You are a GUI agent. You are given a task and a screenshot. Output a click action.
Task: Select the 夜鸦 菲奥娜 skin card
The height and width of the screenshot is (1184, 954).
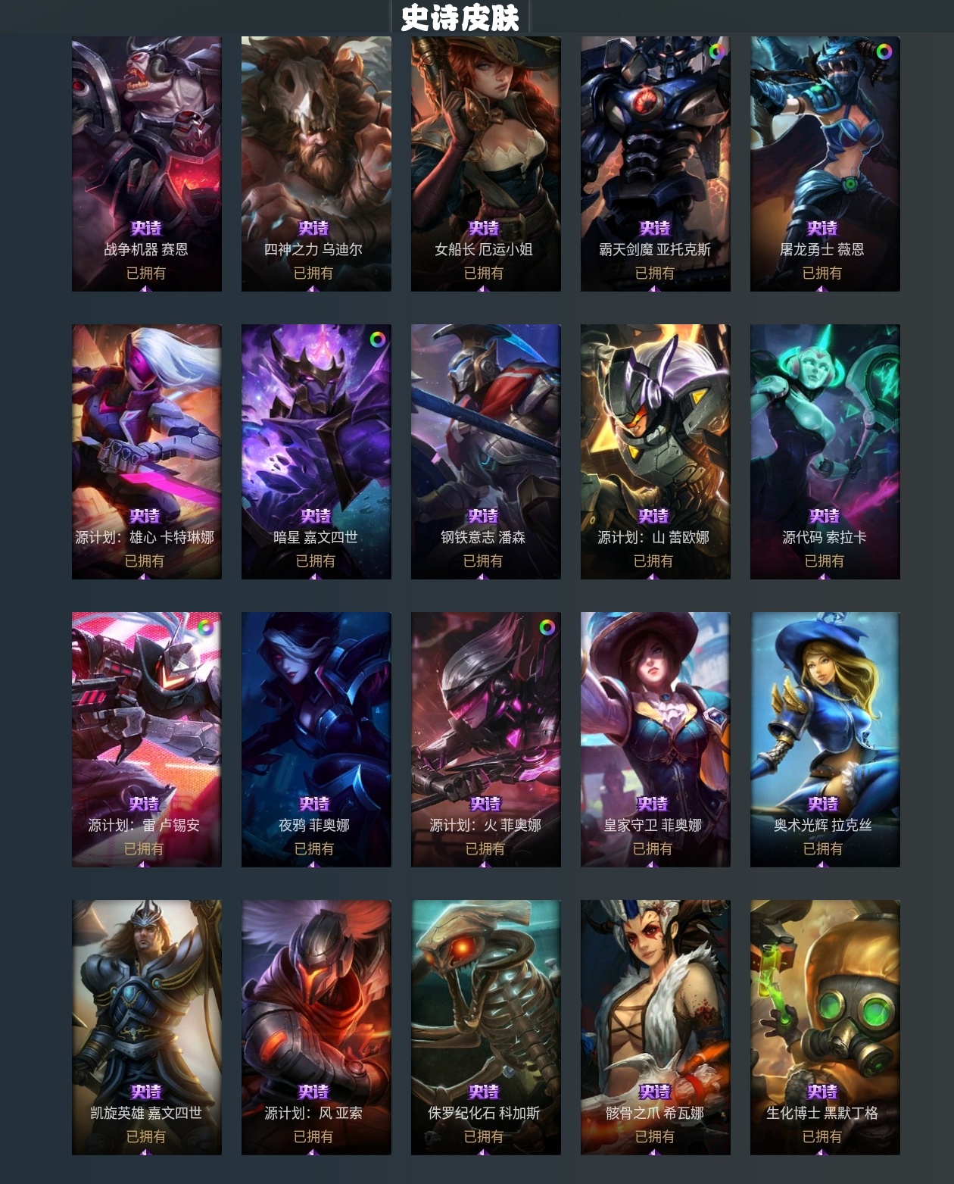click(x=316, y=739)
